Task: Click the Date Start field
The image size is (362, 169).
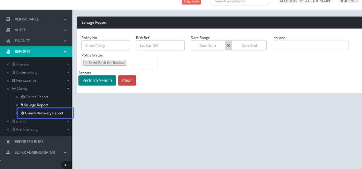Action: [208, 45]
